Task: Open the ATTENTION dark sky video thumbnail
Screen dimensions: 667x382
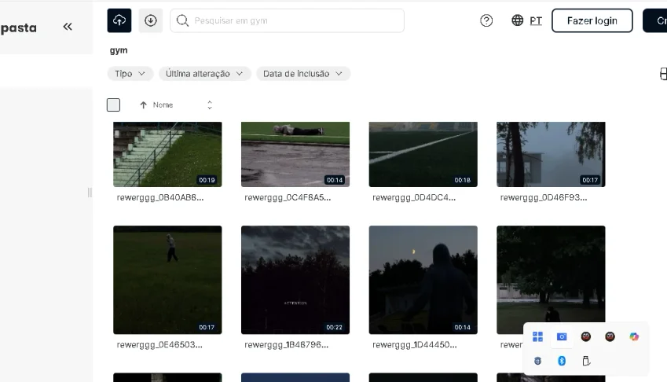Action: (x=295, y=280)
